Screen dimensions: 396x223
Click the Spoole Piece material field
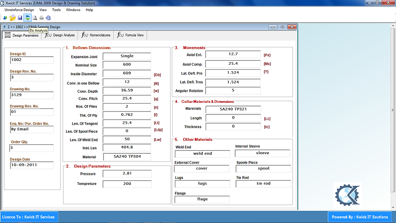(263, 169)
